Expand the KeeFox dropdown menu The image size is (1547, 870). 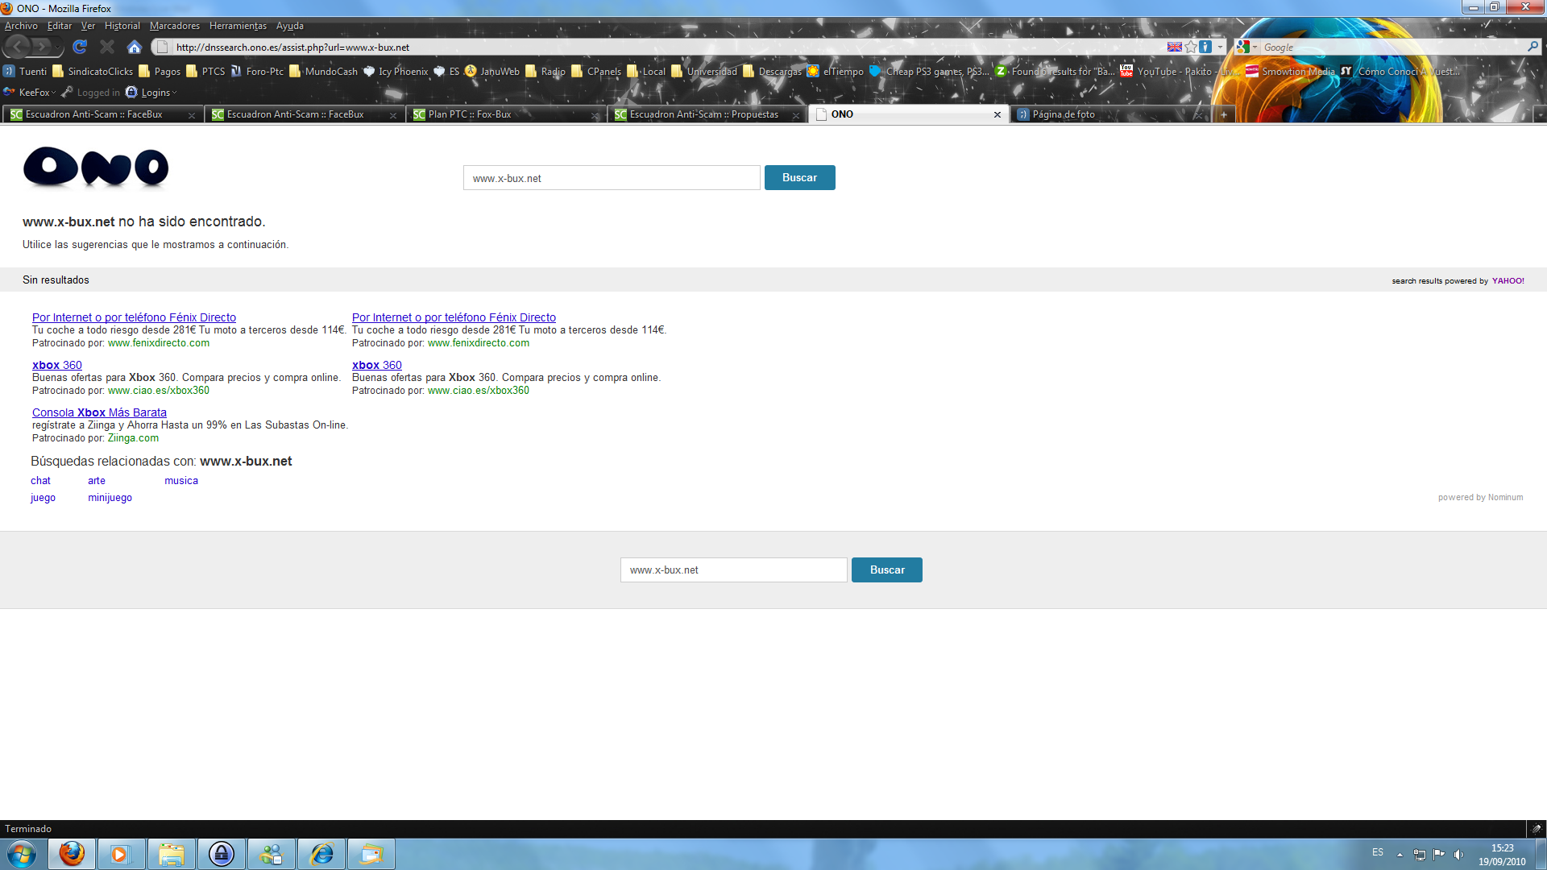pyautogui.click(x=53, y=93)
